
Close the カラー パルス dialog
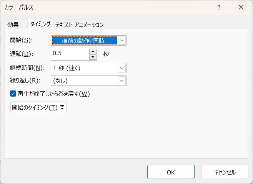coord(241,7)
